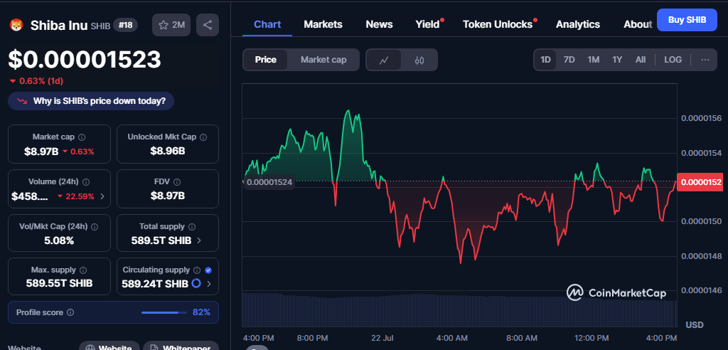Click the 12:00 PM time axis label

pyautogui.click(x=591, y=337)
